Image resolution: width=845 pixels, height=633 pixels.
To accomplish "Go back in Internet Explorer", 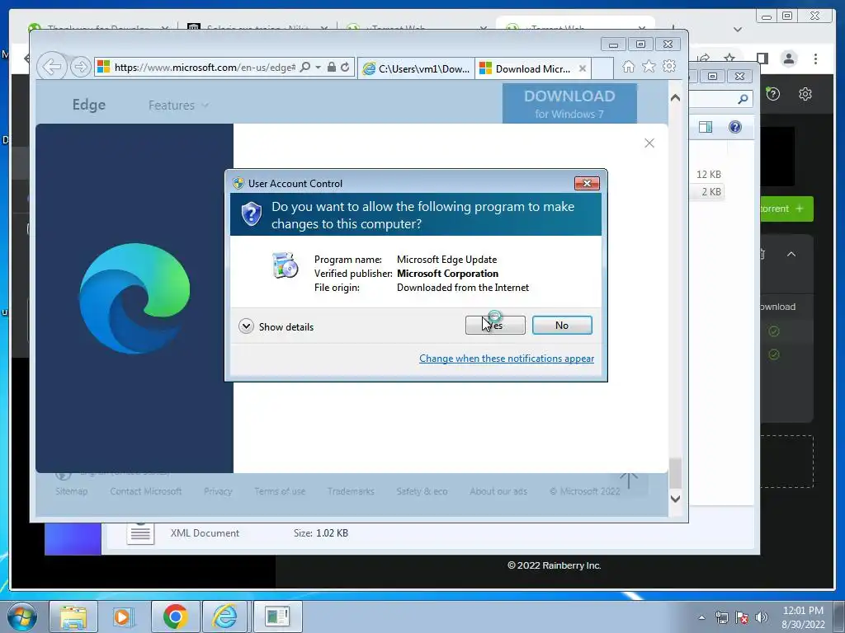I will tap(52, 67).
